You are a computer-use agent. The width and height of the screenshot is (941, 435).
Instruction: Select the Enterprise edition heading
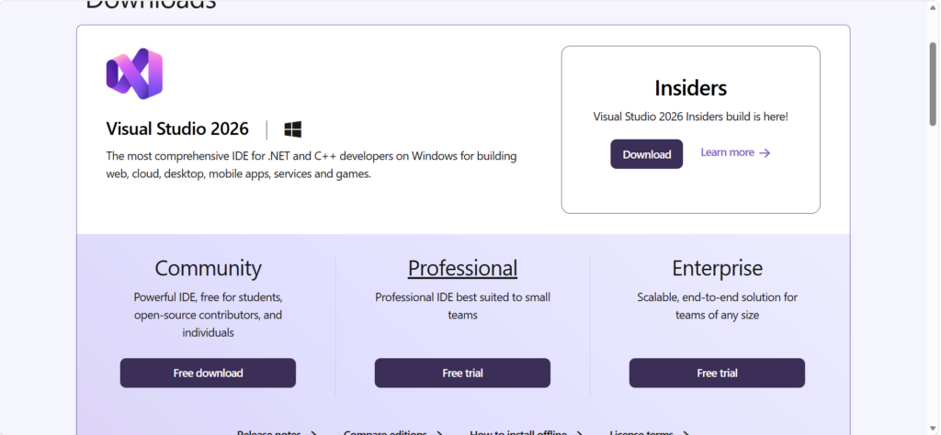pyautogui.click(x=717, y=268)
